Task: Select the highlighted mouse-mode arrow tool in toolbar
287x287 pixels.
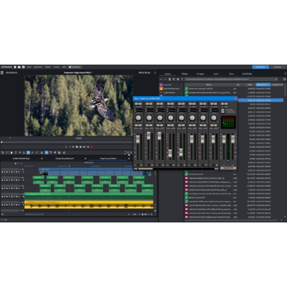Action: [47, 152]
